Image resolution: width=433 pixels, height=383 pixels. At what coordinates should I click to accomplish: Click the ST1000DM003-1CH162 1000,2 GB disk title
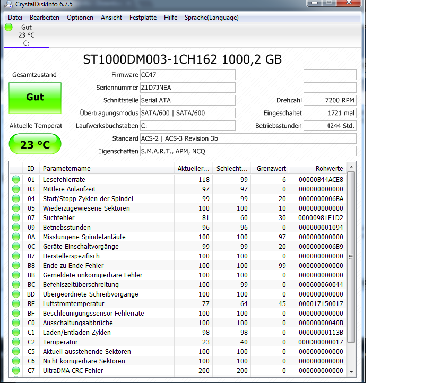(x=182, y=59)
